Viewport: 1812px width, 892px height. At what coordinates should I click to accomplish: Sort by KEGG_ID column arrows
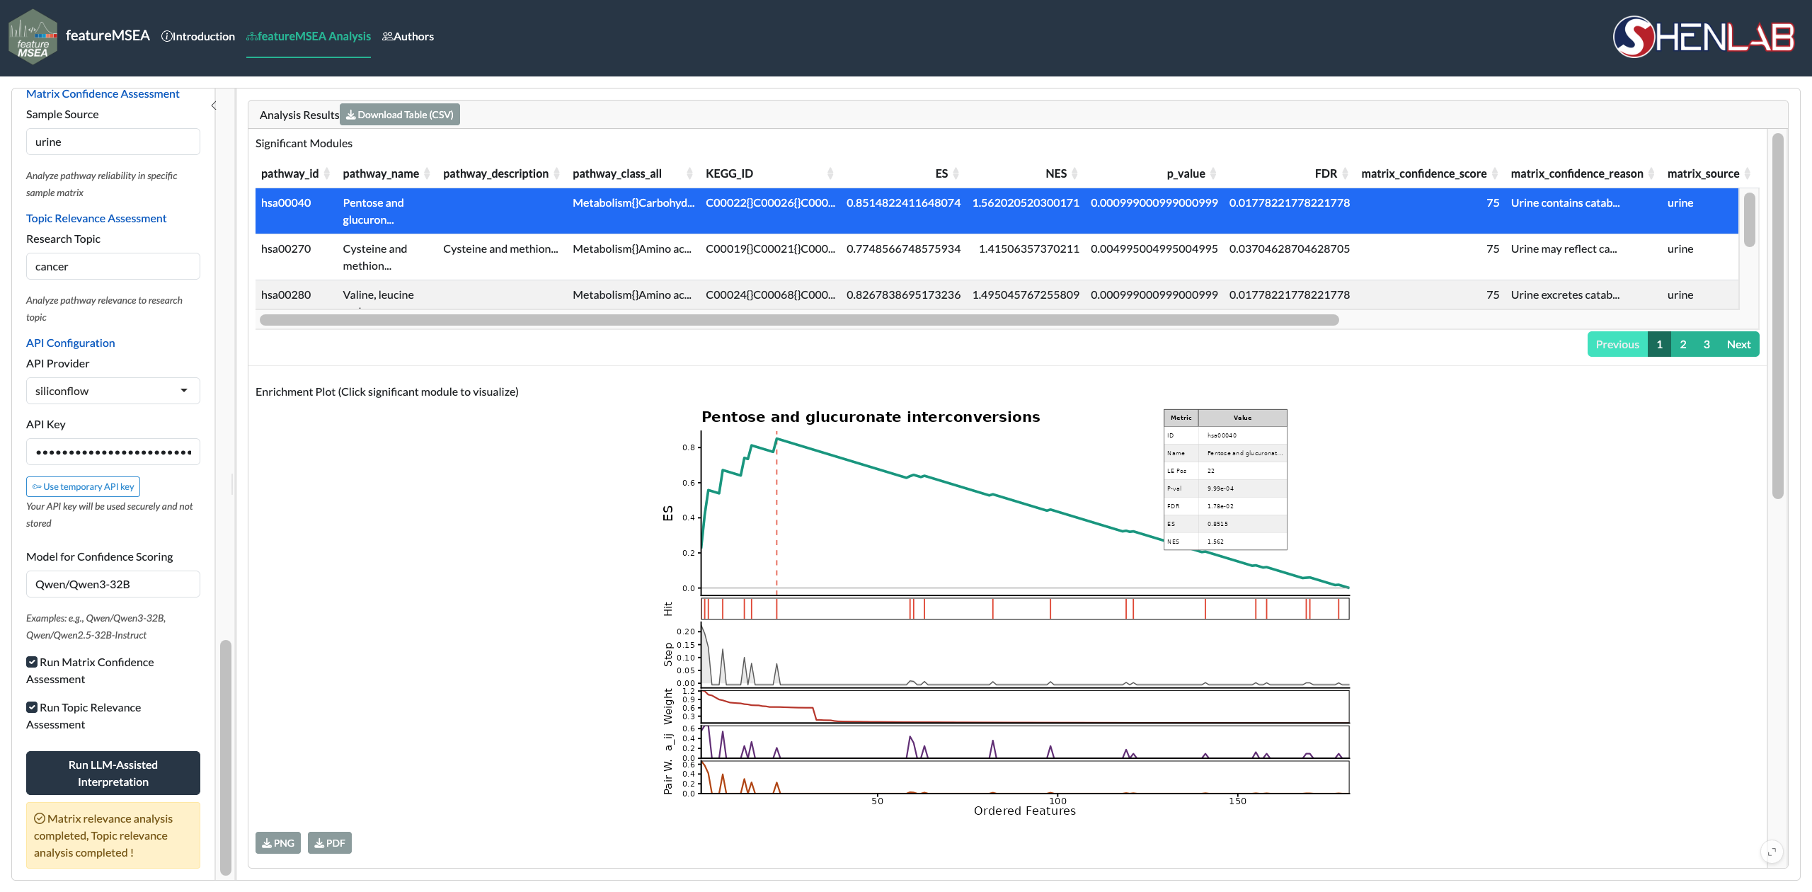[830, 173]
